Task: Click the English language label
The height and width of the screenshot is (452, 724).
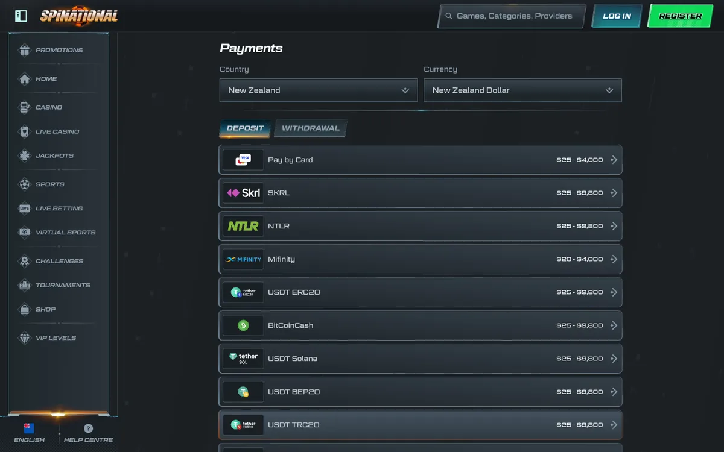Action: pyautogui.click(x=29, y=440)
